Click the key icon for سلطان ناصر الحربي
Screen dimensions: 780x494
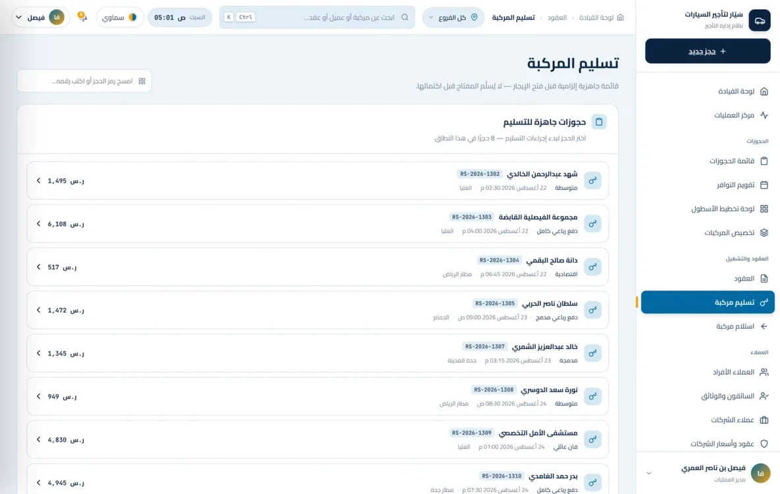(x=592, y=310)
